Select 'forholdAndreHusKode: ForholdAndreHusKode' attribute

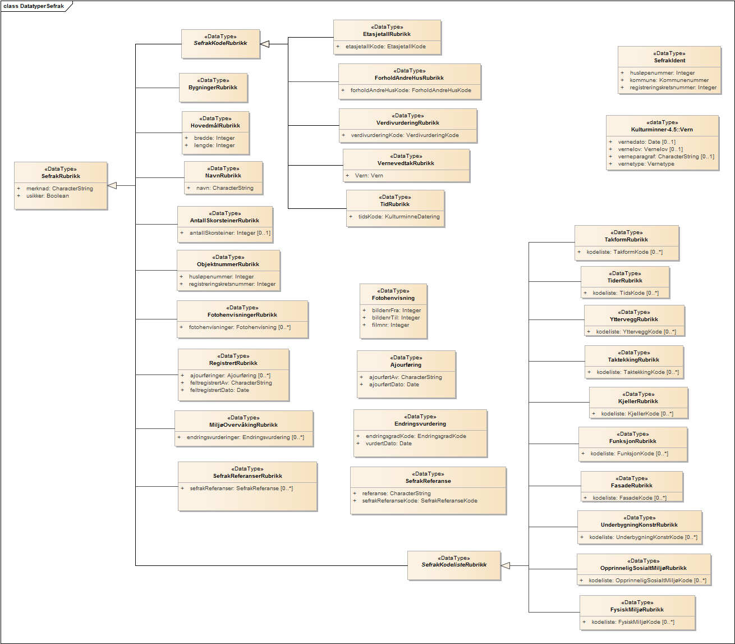[x=411, y=90]
